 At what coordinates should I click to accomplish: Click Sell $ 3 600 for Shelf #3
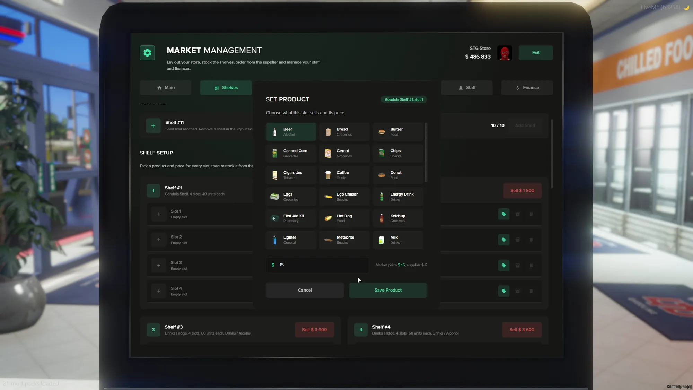(314, 330)
